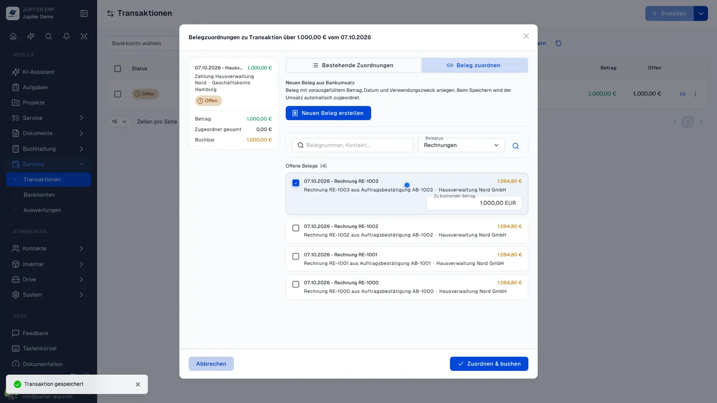This screenshot has height=403, width=717.
Task: Open the rows-per-page dropdown showing 15
Action: tap(119, 121)
